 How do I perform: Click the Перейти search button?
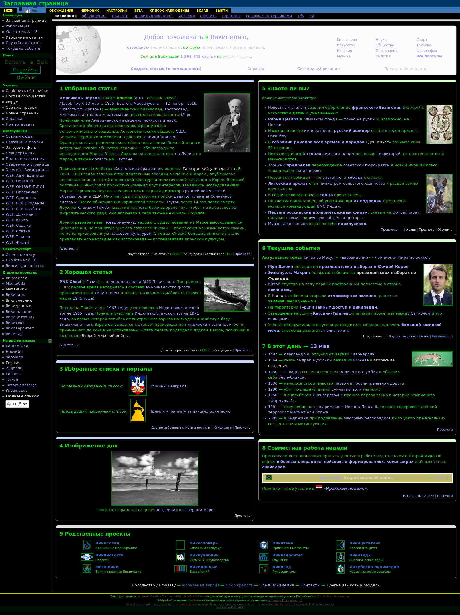pyautogui.click(x=25, y=70)
